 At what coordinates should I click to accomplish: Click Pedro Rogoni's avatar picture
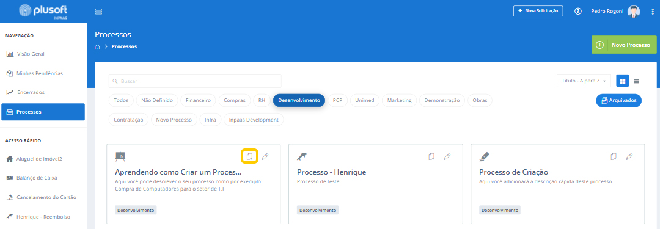pyautogui.click(x=634, y=12)
